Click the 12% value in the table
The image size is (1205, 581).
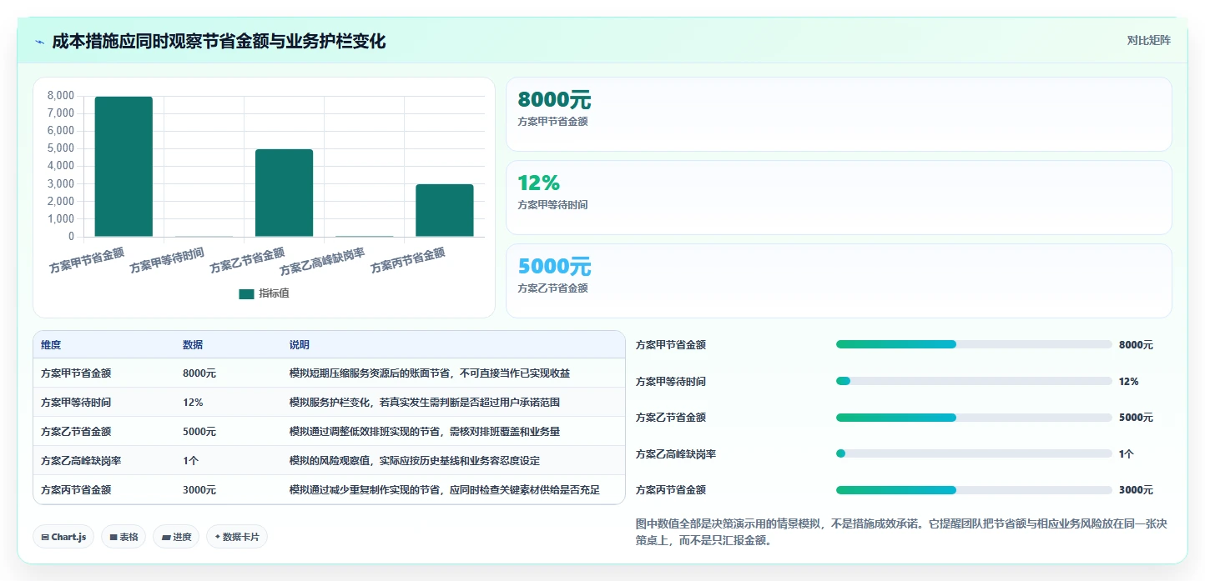tap(193, 403)
